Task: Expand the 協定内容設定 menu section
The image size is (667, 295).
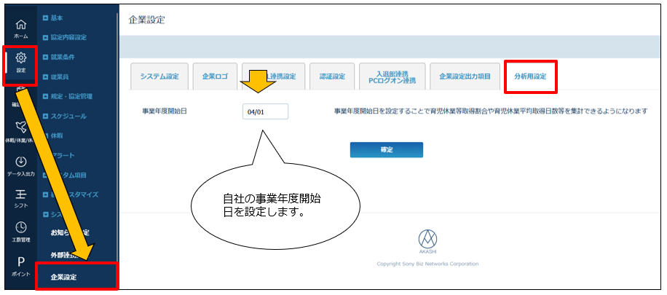Action: click(x=65, y=37)
